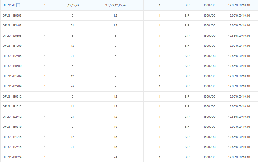This screenshot has width=258, height=162.
Task: Select part number DFLS1-IB0509
Action: [x=12, y=66]
